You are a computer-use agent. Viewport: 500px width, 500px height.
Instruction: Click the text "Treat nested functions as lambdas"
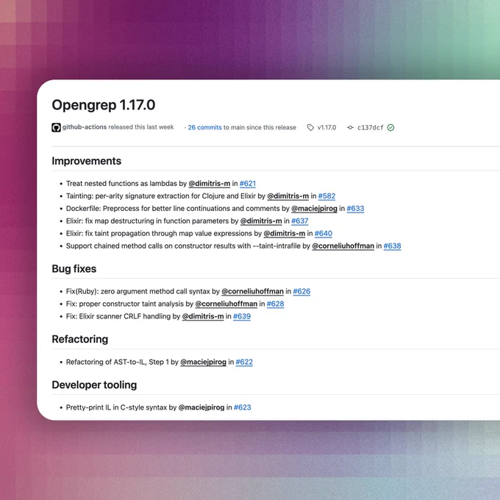pyautogui.click(x=121, y=183)
